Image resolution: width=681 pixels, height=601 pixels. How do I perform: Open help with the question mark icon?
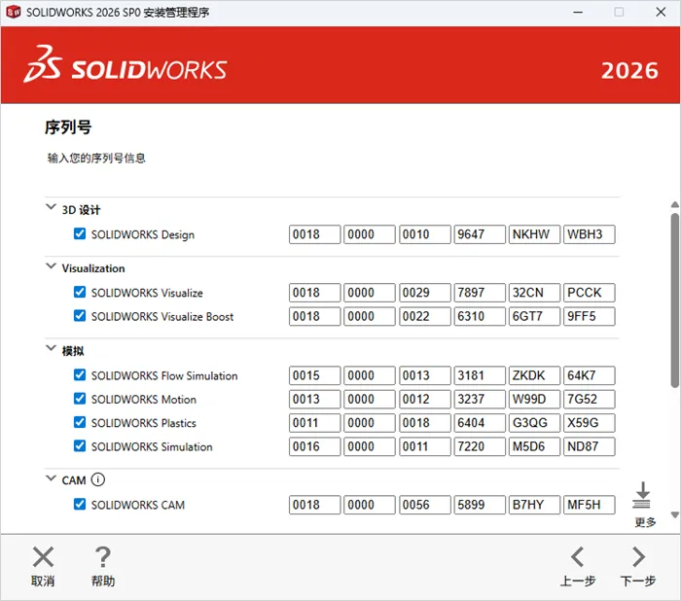click(102, 557)
